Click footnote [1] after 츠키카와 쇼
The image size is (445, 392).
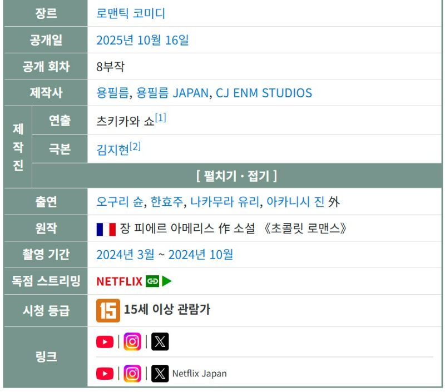pos(161,118)
